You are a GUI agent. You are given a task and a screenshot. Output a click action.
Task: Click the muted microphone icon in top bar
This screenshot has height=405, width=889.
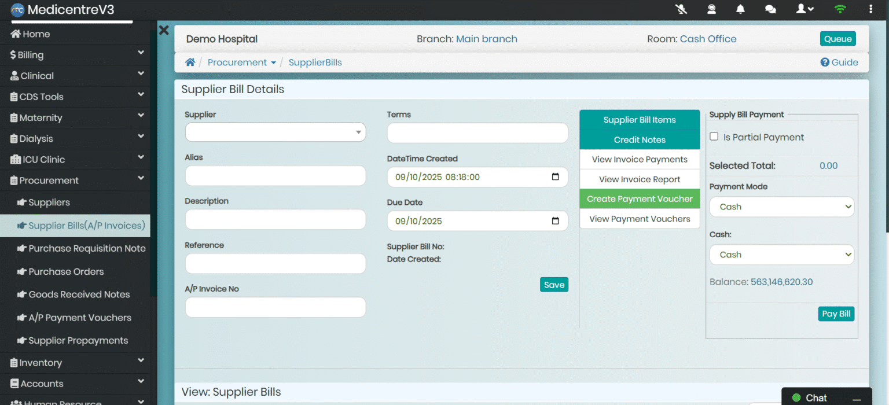point(681,9)
